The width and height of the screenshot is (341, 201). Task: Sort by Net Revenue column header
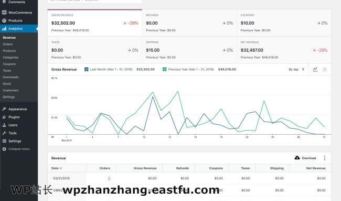tap(316, 168)
